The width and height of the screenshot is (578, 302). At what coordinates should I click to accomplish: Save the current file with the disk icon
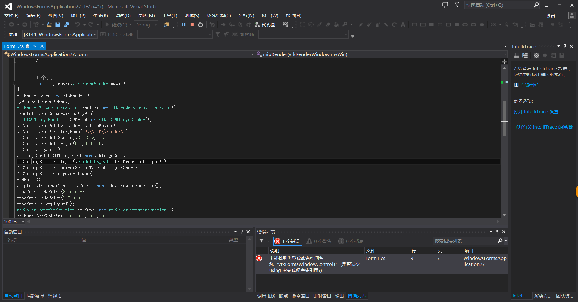tap(58, 25)
